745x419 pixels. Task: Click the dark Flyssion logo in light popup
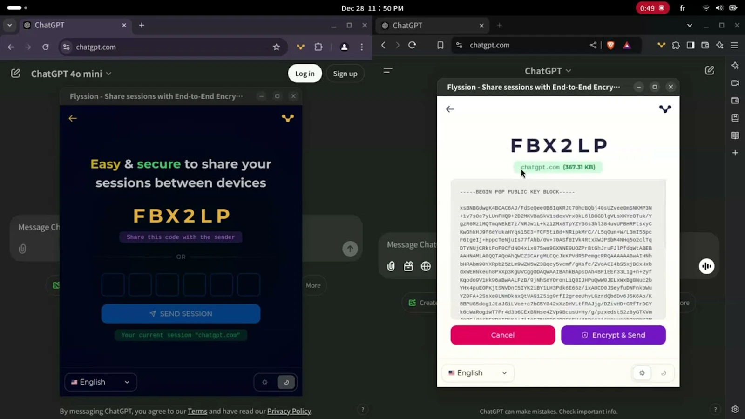coord(665,109)
